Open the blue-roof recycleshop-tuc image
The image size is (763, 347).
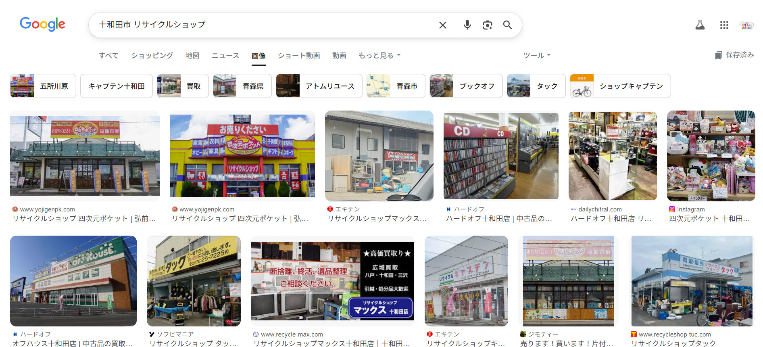pos(692,281)
